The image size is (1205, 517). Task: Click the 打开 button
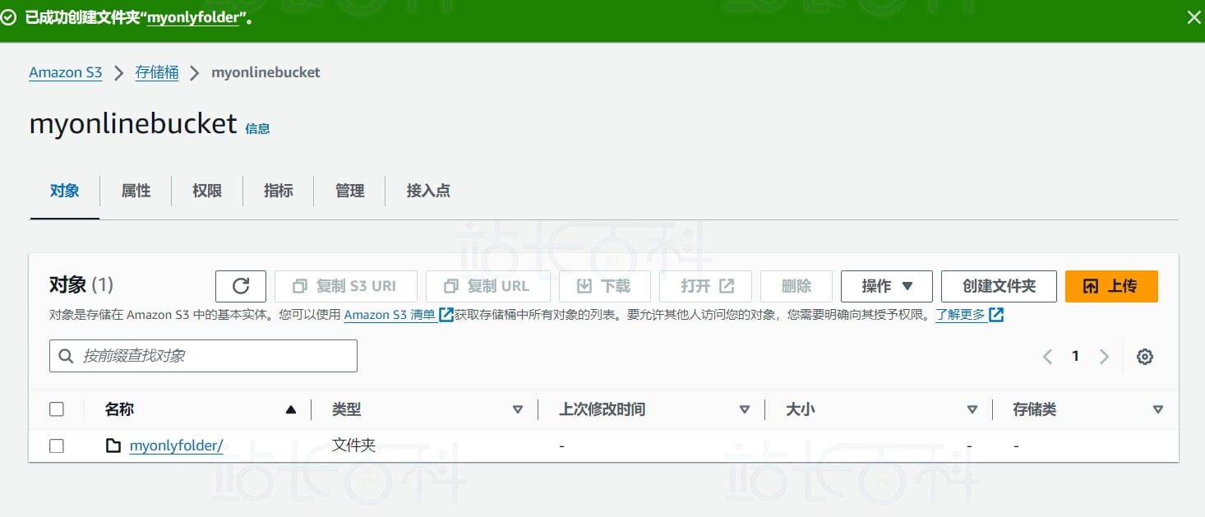pyautogui.click(x=705, y=286)
